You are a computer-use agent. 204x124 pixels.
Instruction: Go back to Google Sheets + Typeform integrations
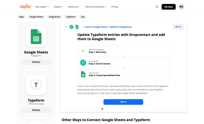107,27
